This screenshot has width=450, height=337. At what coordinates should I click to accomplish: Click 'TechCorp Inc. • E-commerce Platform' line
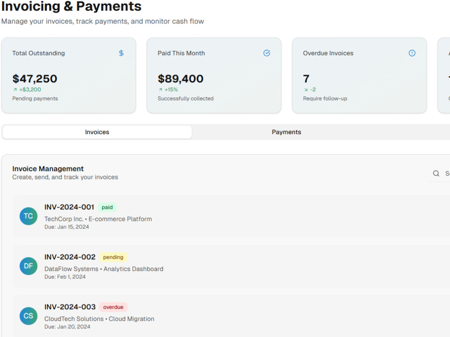pyautogui.click(x=98, y=219)
